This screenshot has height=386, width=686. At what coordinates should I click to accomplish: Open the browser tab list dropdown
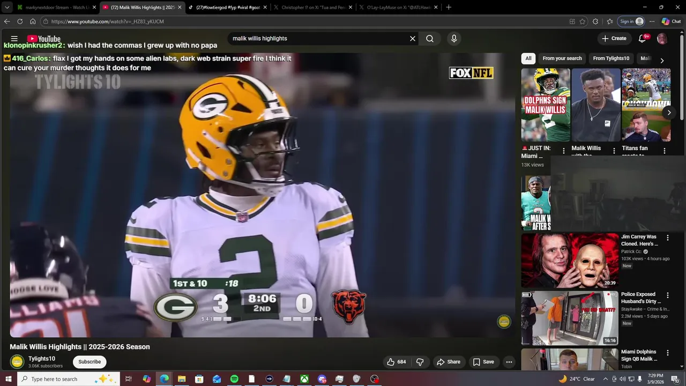tap(7, 8)
